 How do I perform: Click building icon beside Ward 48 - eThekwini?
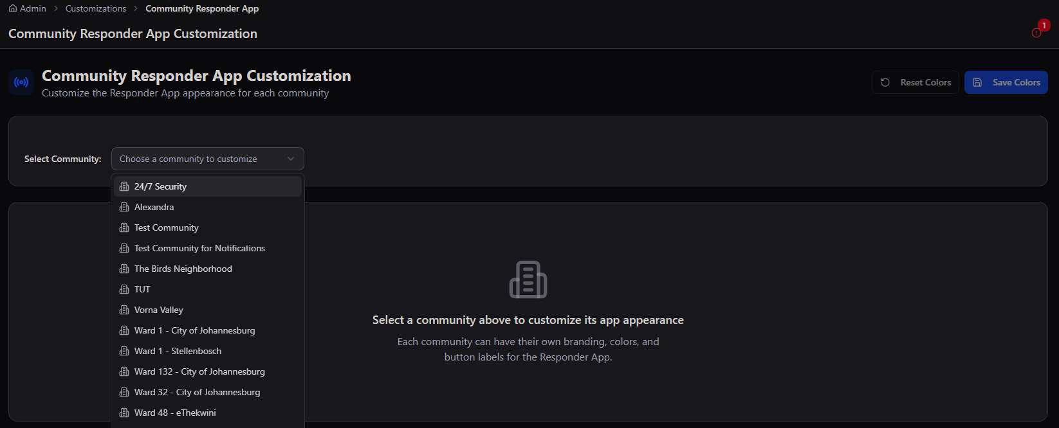tap(124, 413)
